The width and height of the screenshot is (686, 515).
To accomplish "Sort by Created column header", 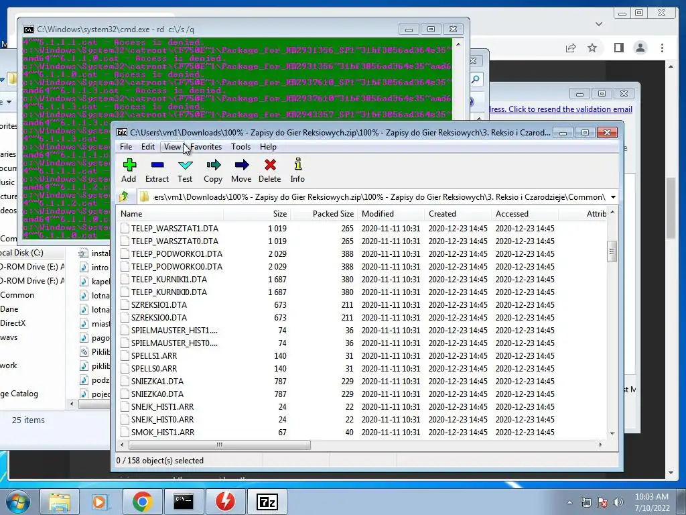I will click(x=458, y=214).
